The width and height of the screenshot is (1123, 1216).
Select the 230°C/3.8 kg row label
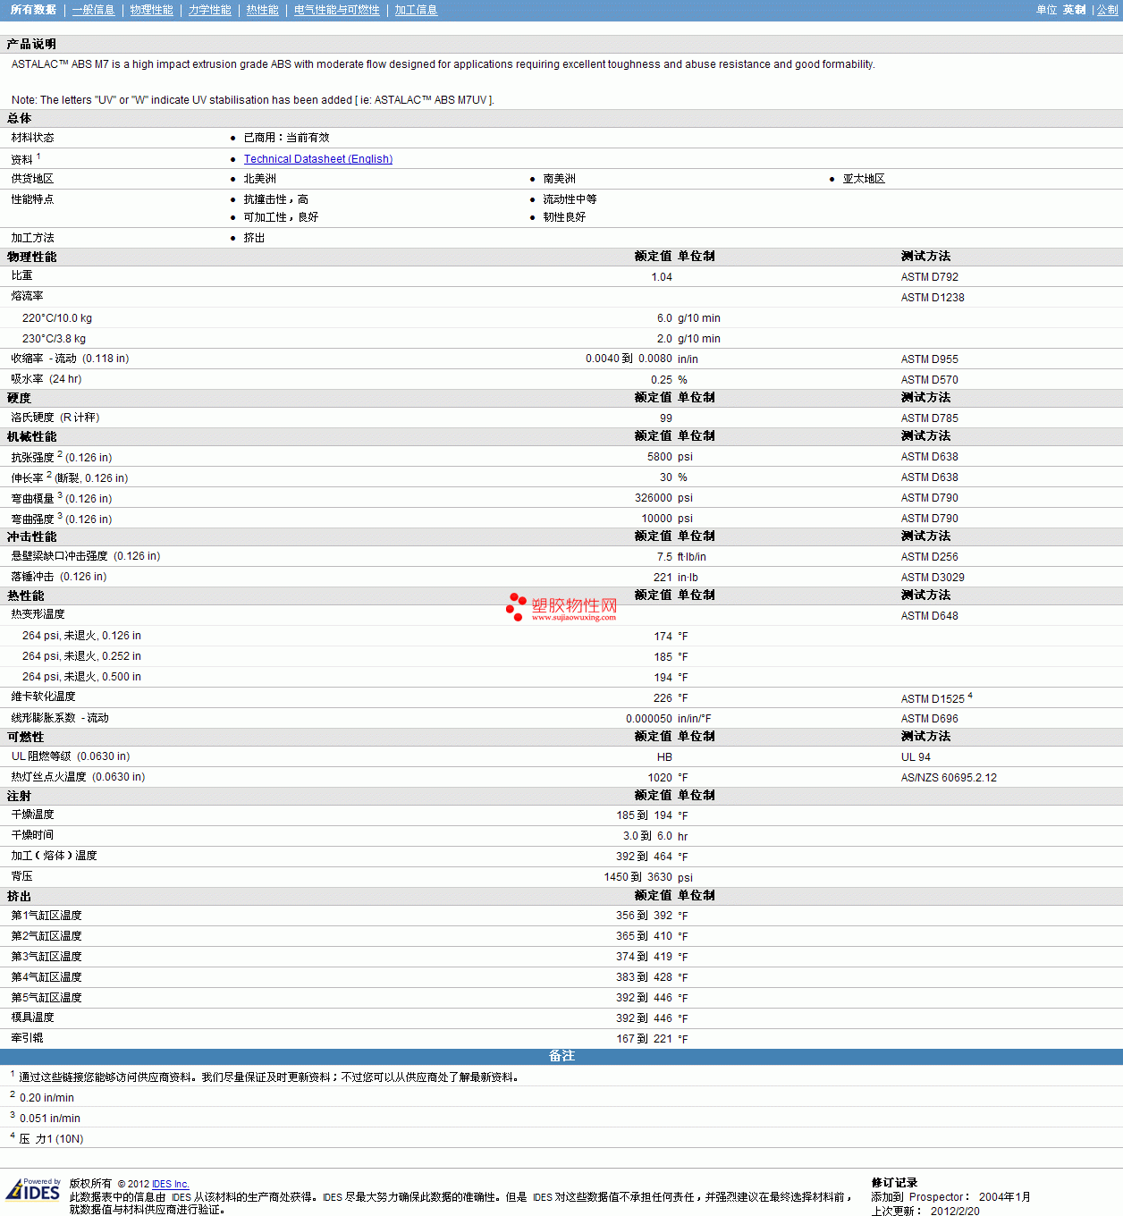(54, 339)
